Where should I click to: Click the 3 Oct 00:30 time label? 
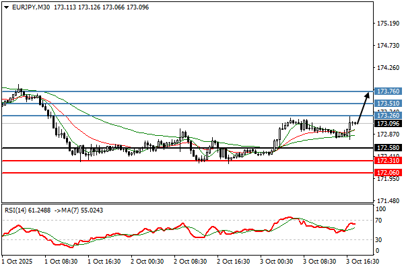276,261
